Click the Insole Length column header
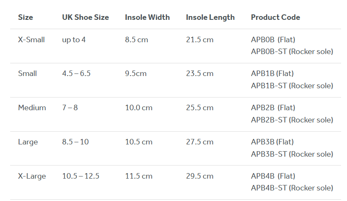Viewport: 347px width, 201px height. (x=210, y=17)
